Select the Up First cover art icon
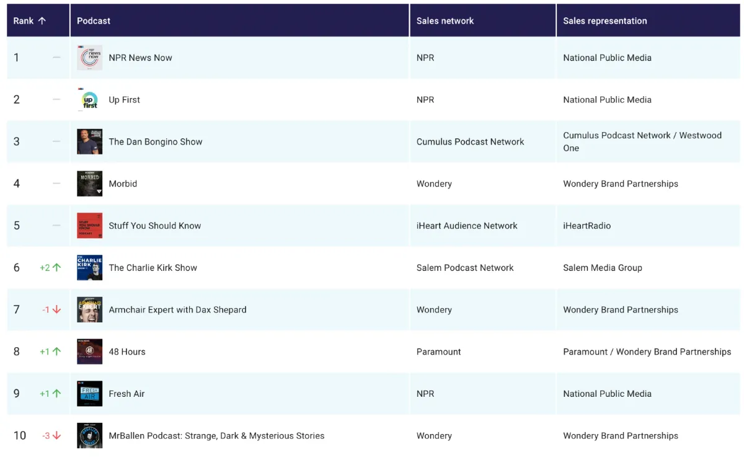Screen dimensions: 744x465 pos(89,99)
